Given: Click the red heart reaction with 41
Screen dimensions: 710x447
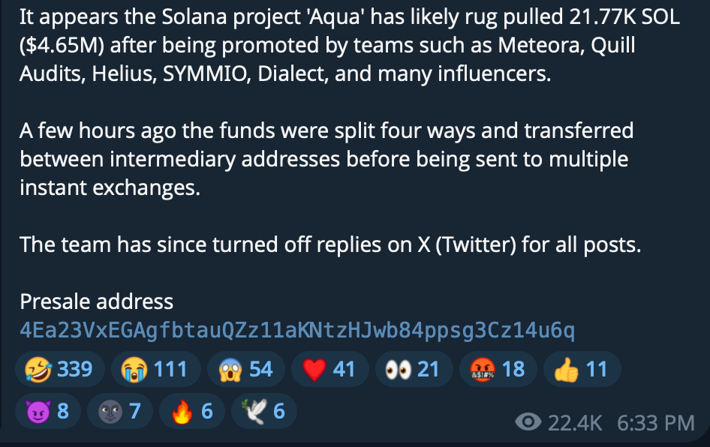Looking at the screenshot, I should tap(330, 369).
